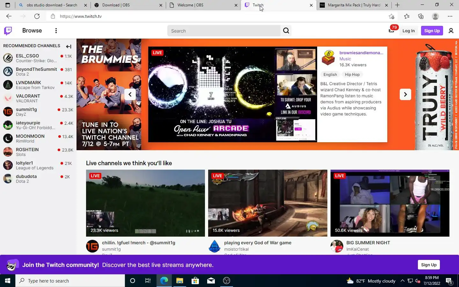
Task: Select the Hip Hop tag
Action: [x=352, y=75]
